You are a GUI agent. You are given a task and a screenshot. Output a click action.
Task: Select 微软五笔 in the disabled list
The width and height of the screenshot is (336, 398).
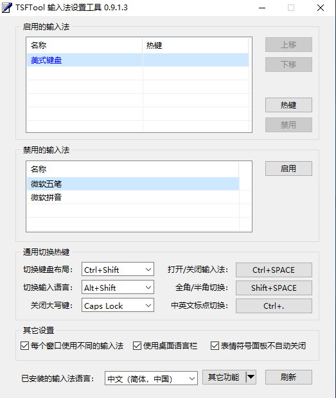(133, 184)
